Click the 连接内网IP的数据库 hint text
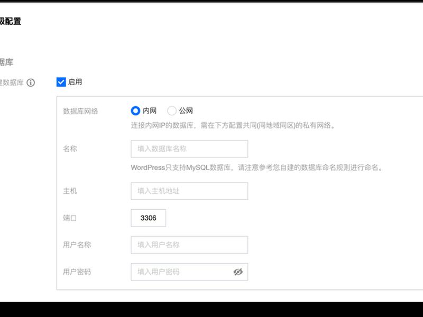423x317 pixels. tap(233, 125)
